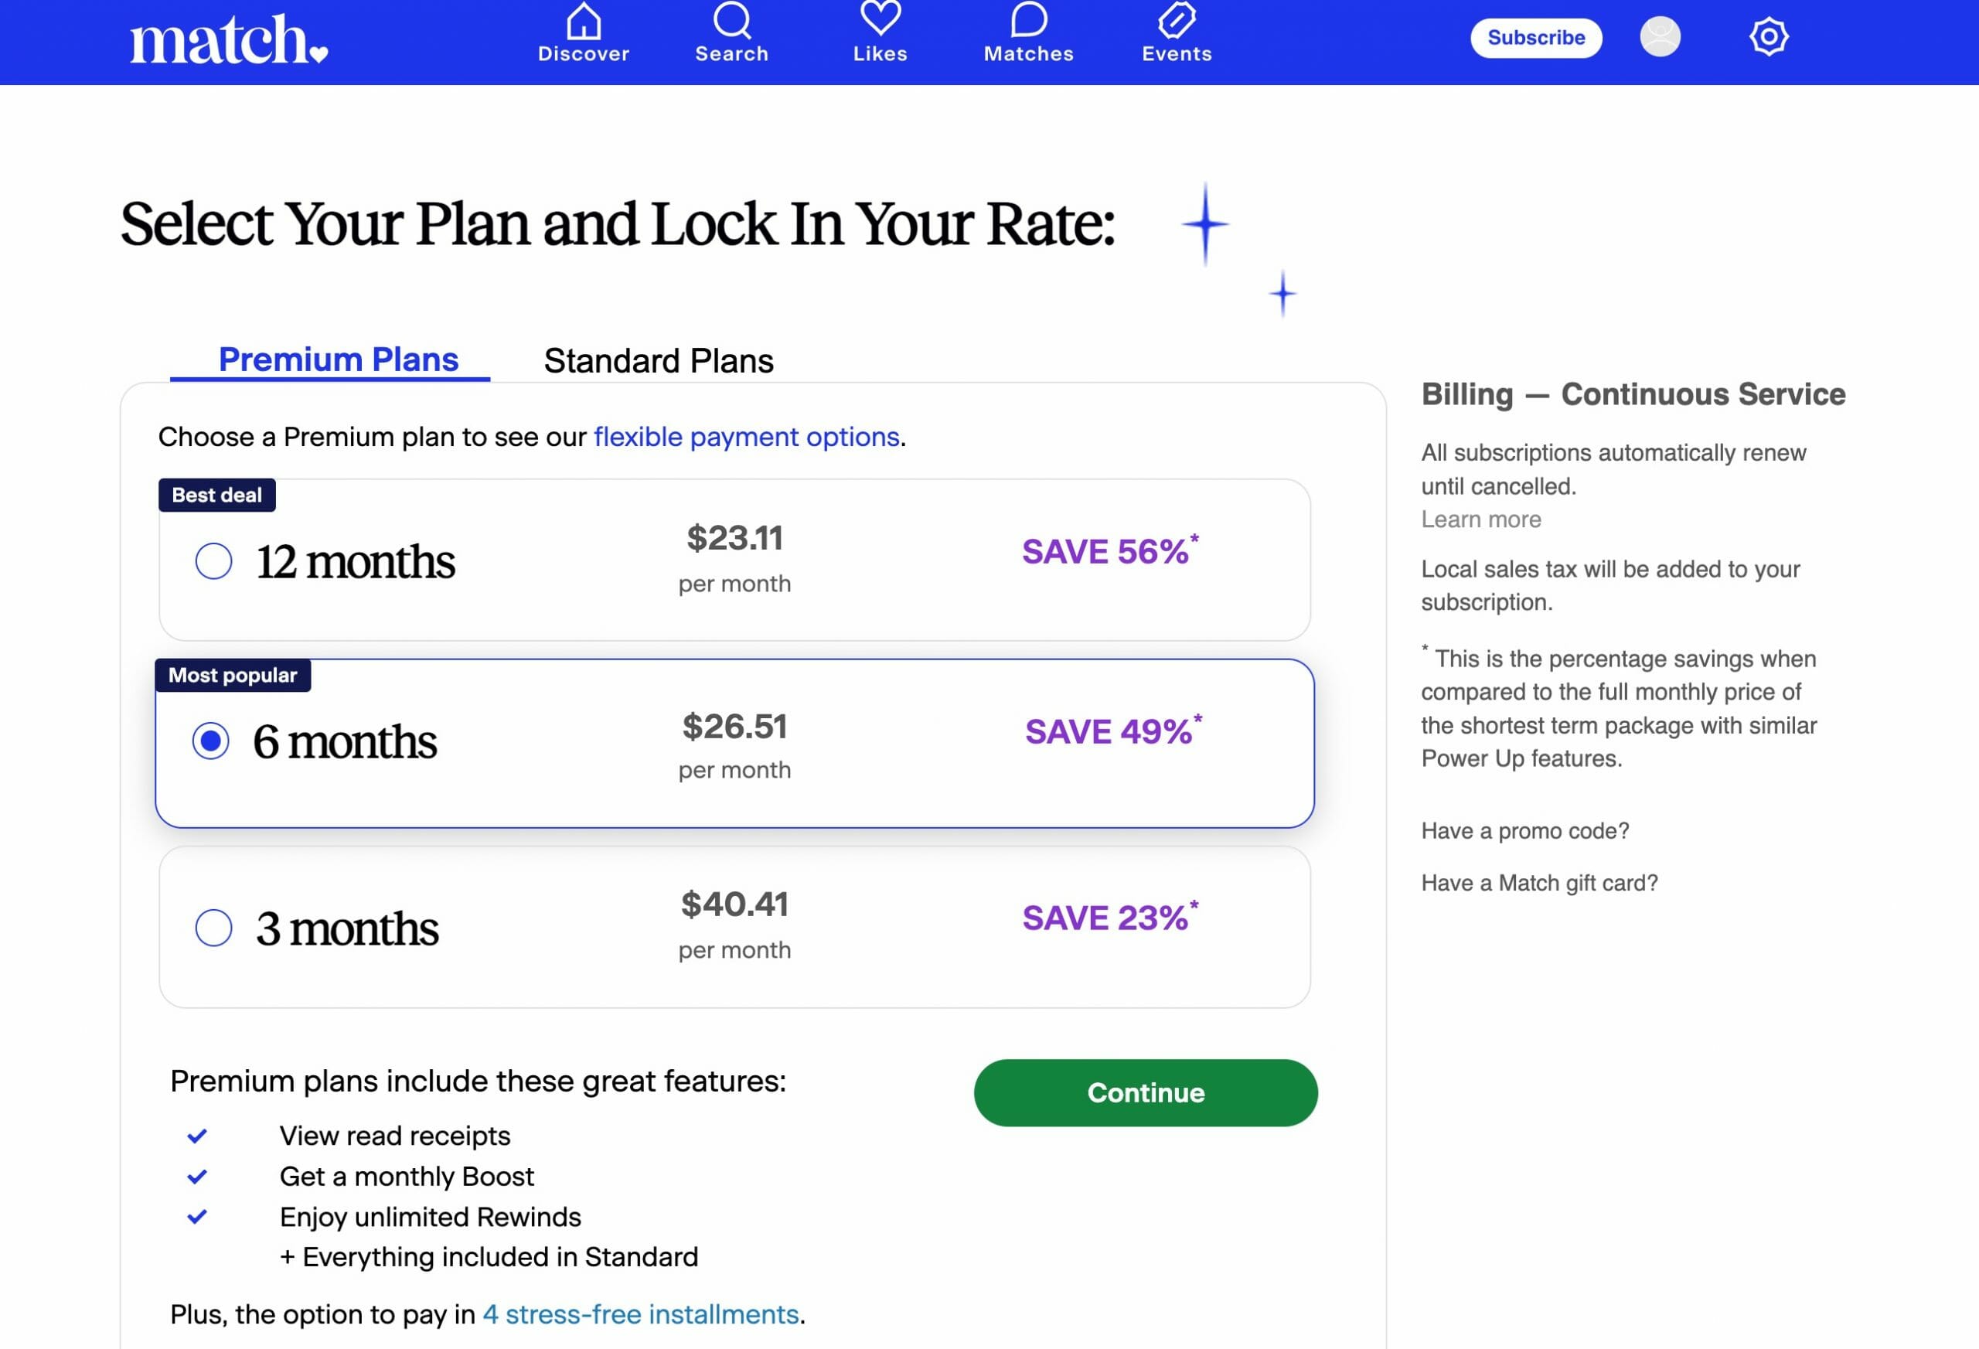Expand 'Have a promo code?'
Image resolution: width=1979 pixels, height=1349 pixels.
(1524, 830)
